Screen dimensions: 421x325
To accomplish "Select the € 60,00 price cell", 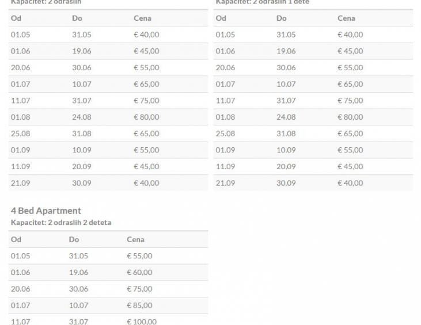I will pos(139,273).
